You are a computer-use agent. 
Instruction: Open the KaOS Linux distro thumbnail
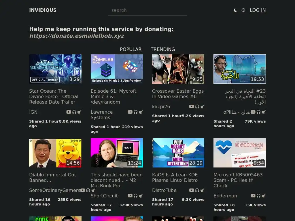[178, 153]
